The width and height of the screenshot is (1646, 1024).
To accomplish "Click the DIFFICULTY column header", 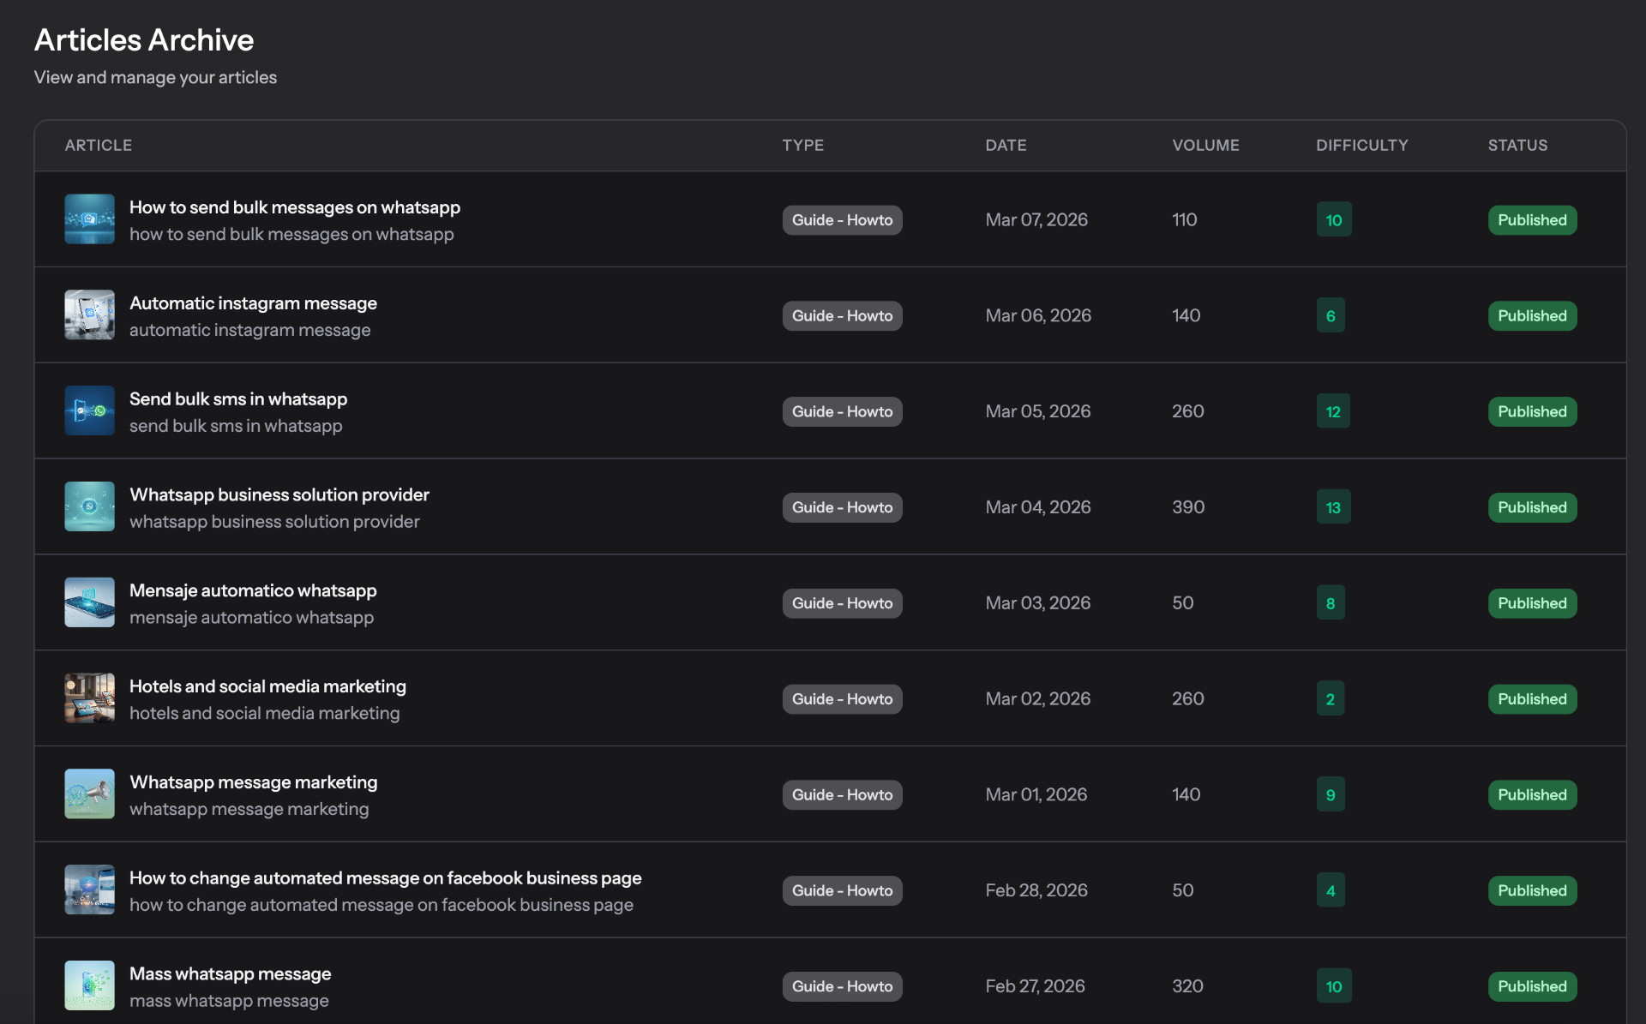I will tap(1361, 146).
